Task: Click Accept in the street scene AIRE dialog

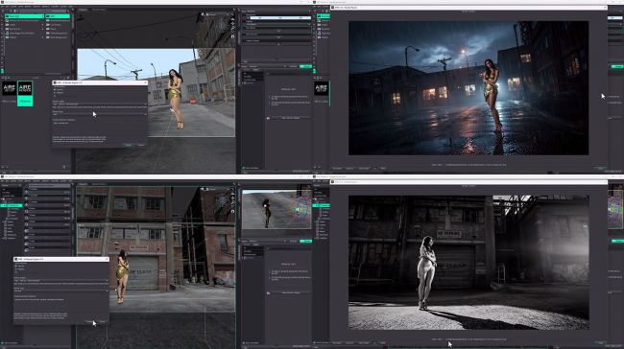Action: pos(128,145)
